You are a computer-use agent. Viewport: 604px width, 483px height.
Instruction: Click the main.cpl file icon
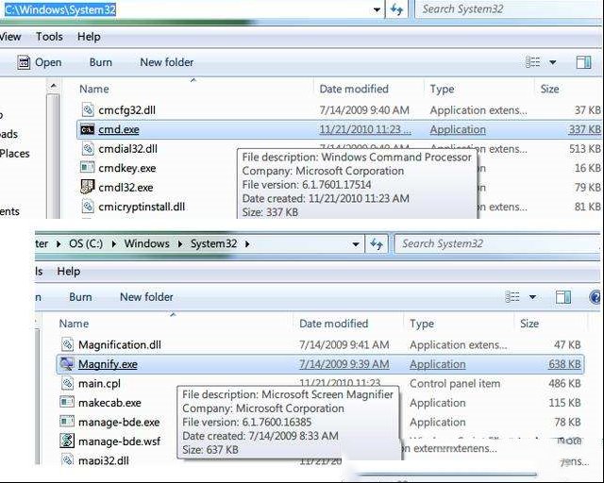coord(68,383)
